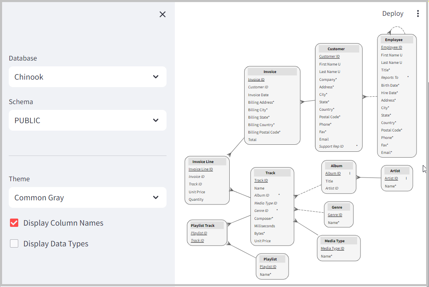Screen dimensions: 429x287
Task: Select Genre ID in the Genre table
Action: point(334,214)
